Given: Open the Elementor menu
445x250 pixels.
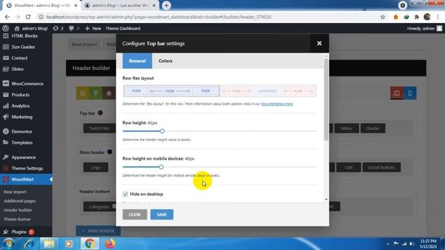Looking at the screenshot, I should [x=22, y=132].
